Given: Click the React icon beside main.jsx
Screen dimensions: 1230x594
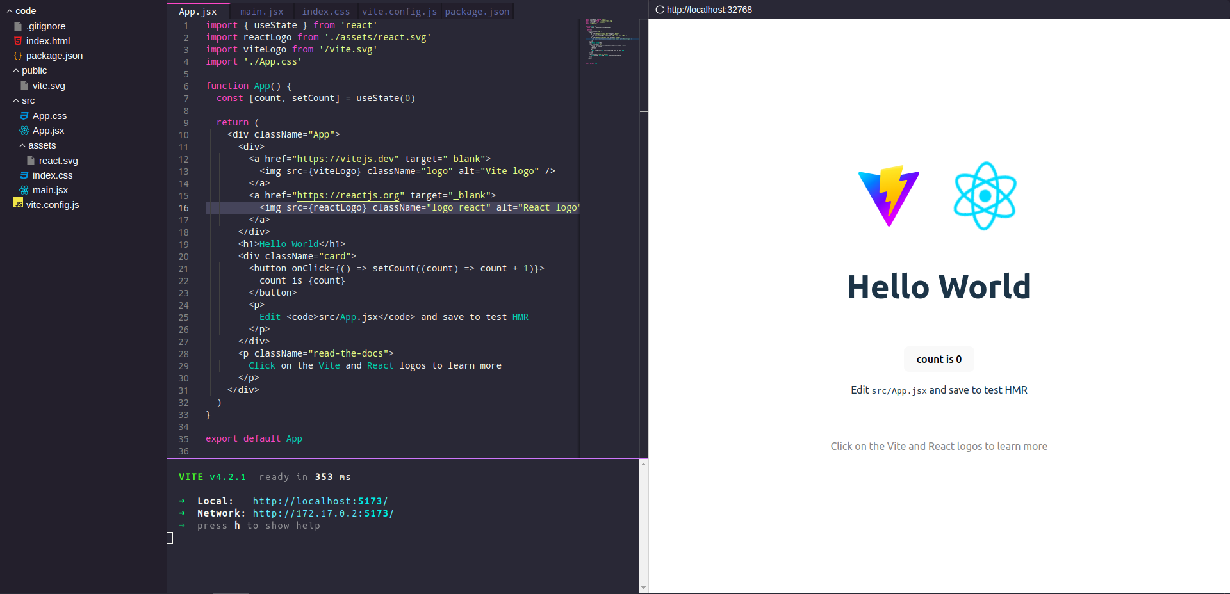Looking at the screenshot, I should click(24, 190).
